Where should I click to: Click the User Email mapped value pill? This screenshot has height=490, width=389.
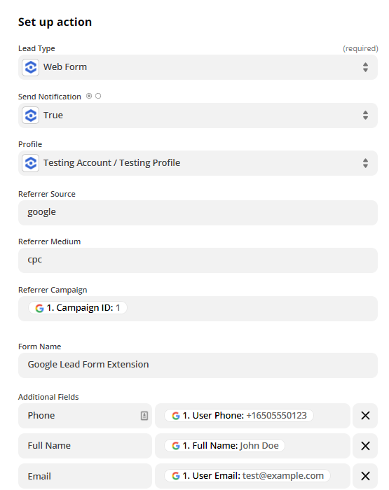(247, 475)
